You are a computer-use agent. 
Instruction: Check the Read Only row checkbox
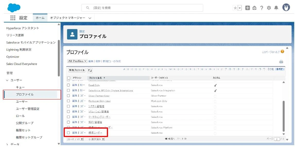coord(69,85)
